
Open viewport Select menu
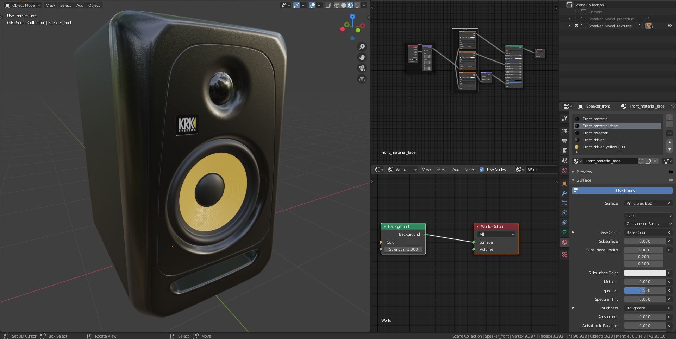click(65, 5)
